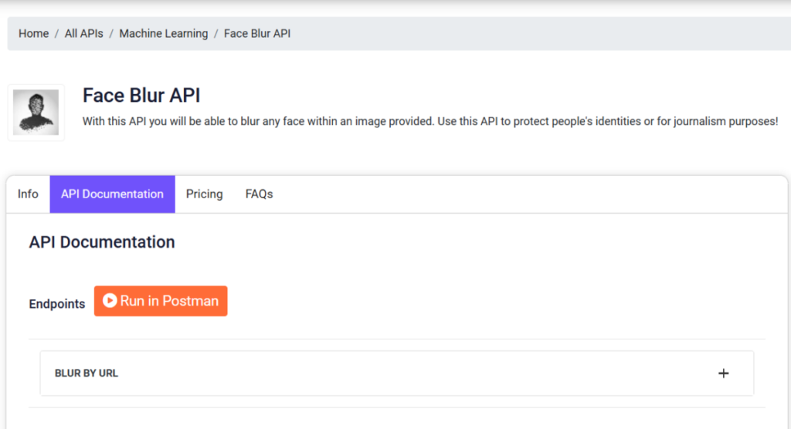The width and height of the screenshot is (791, 429).
Task: Open the Pricing tab
Action: pos(204,194)
